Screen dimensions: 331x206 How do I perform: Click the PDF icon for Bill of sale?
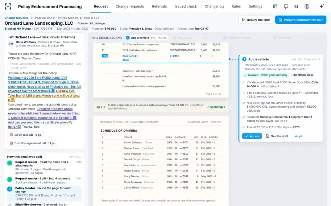pyautogui.click(x=11, y=135)
